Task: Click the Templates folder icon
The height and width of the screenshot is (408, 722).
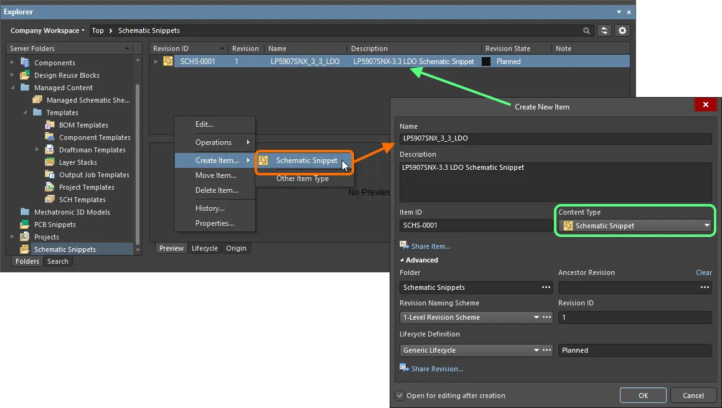Action: [37, 112]
